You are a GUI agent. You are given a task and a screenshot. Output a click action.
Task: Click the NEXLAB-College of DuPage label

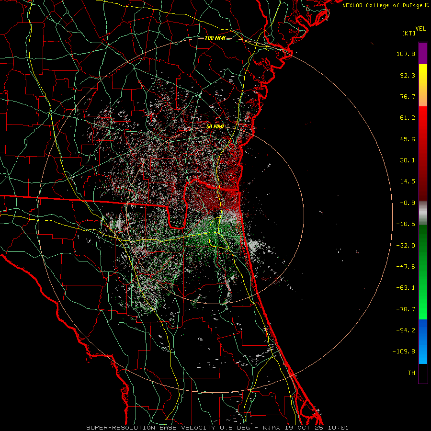click(x=386, y=5)
